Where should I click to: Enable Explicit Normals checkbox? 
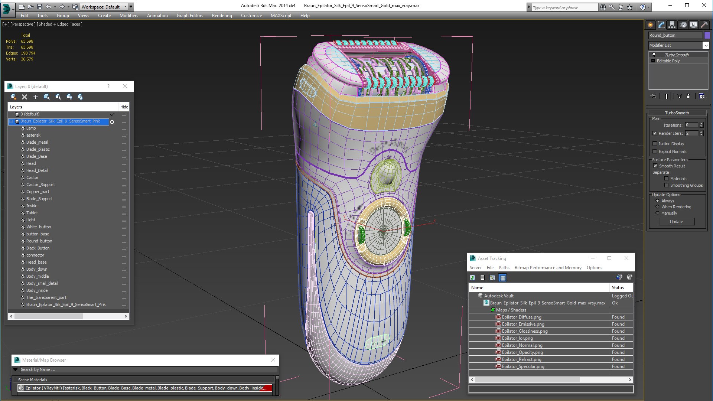click(655, 151)
